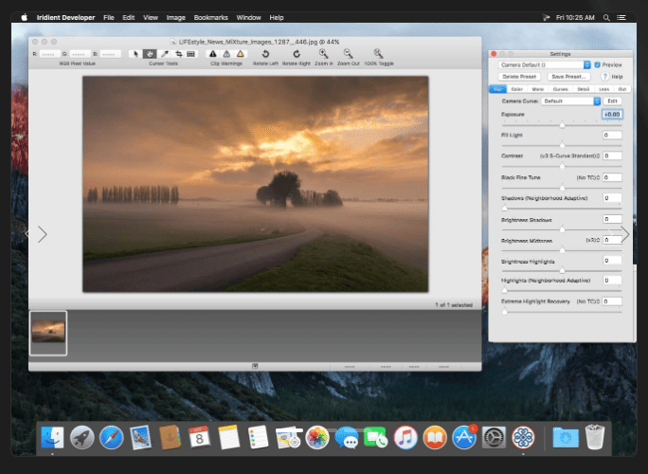Click the Zoom Out magnifier
Screen dimensions: 648x474
[348, 53]
